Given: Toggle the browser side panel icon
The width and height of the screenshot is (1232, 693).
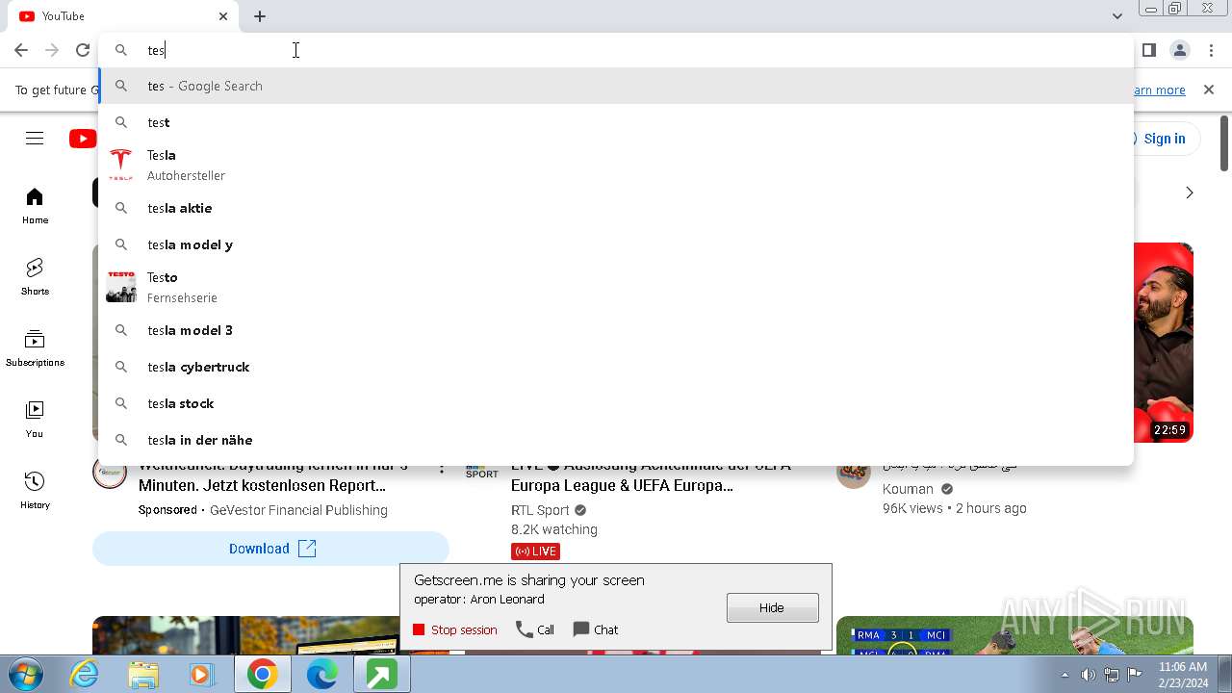Looking at the screenshot, I should (1148, 50).
